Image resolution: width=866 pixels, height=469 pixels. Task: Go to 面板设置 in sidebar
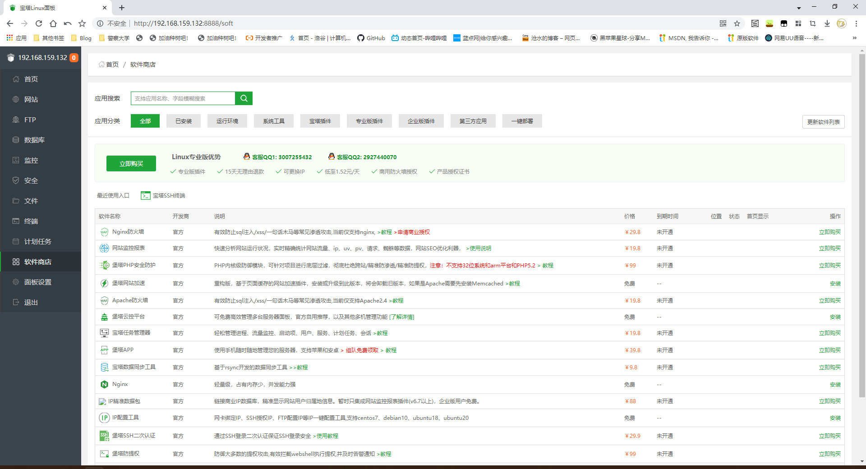click(x=38, y=282)
